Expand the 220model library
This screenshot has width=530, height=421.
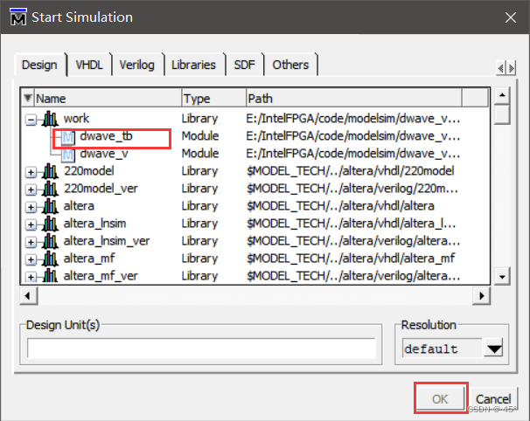31,172
